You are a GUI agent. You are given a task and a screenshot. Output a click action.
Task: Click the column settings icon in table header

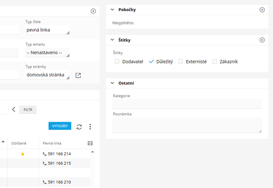coord(90,143)
